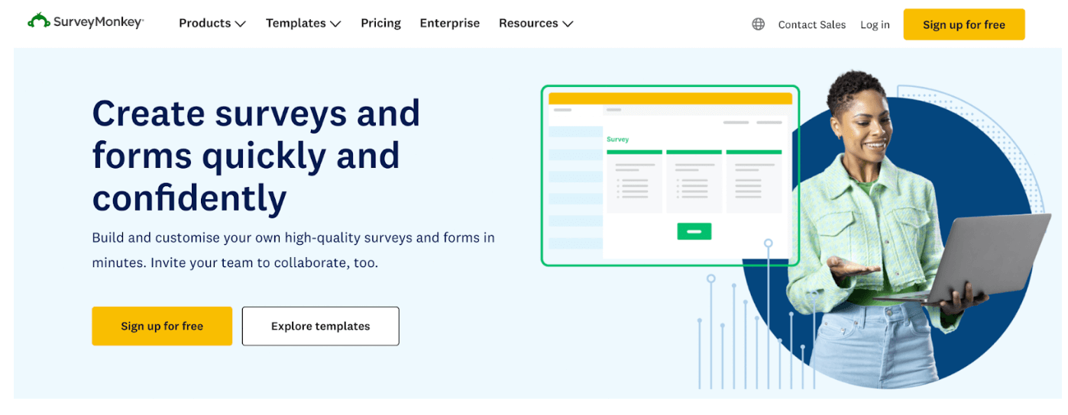Expand the Templates chevron arrow
This screenshot has height=415, width=1068.
(335, 24)
